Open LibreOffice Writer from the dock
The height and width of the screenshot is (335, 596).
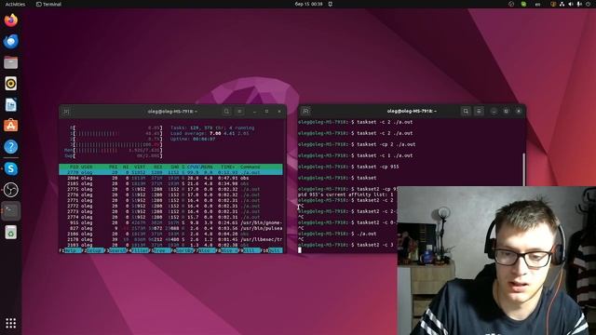[x=10, y=104]
